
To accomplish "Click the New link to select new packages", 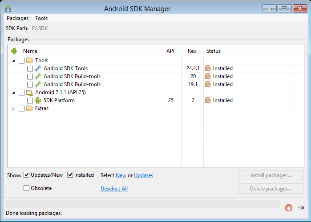I will point(121,175).
